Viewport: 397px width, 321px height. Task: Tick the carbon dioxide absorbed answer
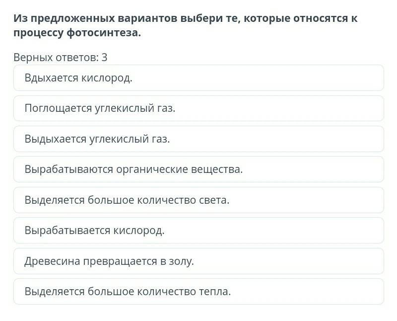click(198, 108)
